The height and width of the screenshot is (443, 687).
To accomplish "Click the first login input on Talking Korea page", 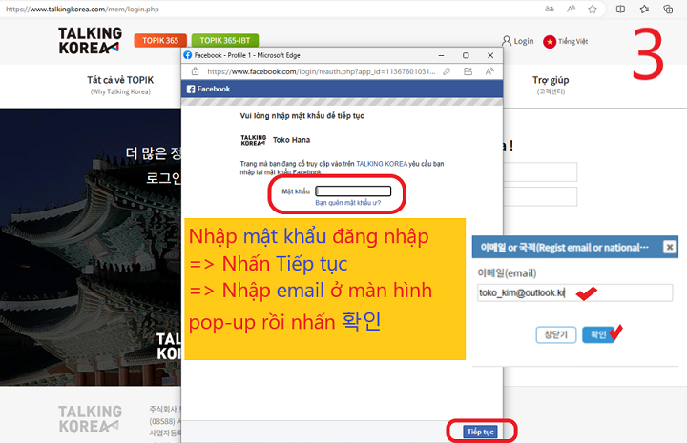I will pyautogui.click(x=540, y=171).
